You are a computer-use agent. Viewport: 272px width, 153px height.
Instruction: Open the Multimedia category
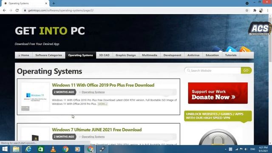150,55
